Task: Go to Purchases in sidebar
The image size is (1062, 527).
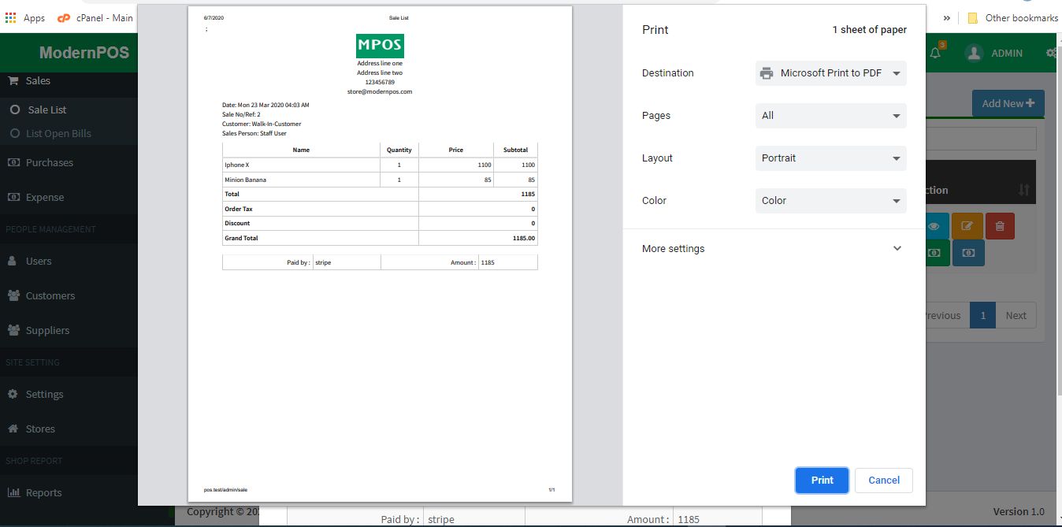Action: click(x=49, y=163)
